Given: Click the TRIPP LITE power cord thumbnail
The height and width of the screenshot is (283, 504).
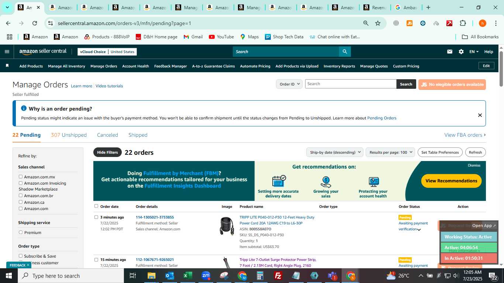Looking at the screenshot, I should tap(227, 226).
